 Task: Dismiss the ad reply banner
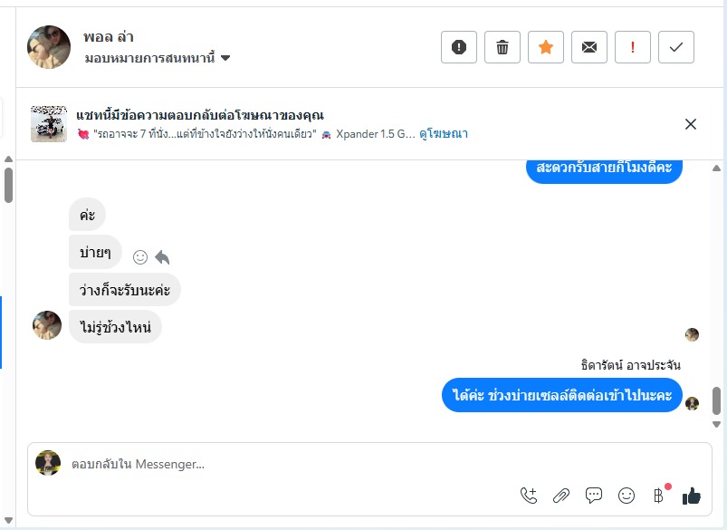tap(691, 124)
